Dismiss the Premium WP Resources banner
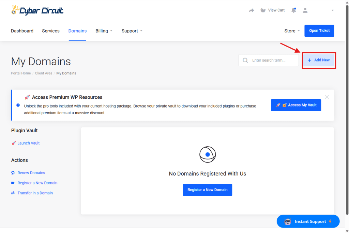Viewport: 349px width, 233px height. tap(327, 97)
